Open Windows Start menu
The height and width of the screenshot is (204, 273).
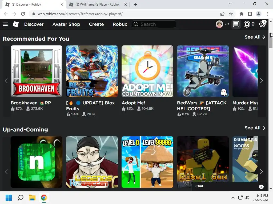(x=9, y=198)
